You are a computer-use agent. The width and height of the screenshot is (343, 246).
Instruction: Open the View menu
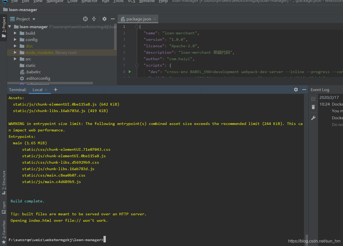click(x=38, y=1)
